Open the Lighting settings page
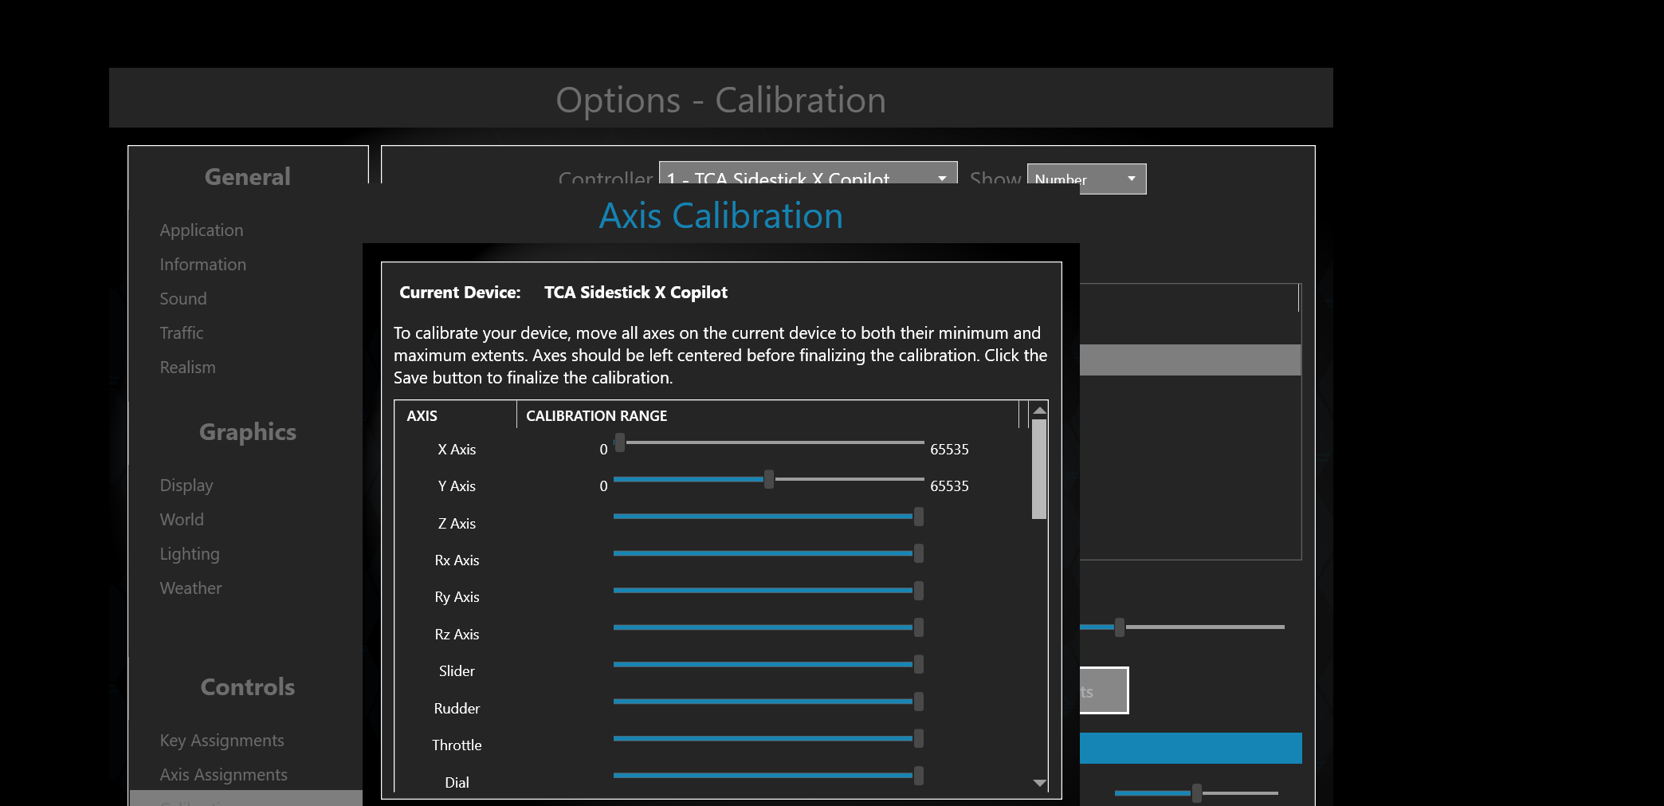 click(190, 554)
